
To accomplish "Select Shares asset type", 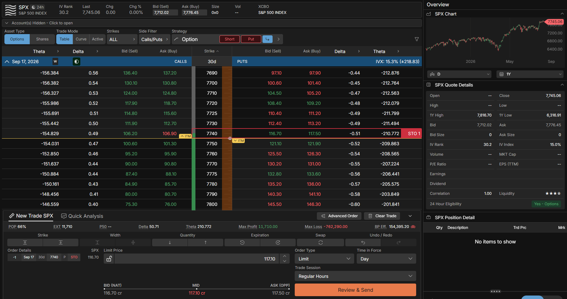I will pyautogui.click(x=42, y=39).
